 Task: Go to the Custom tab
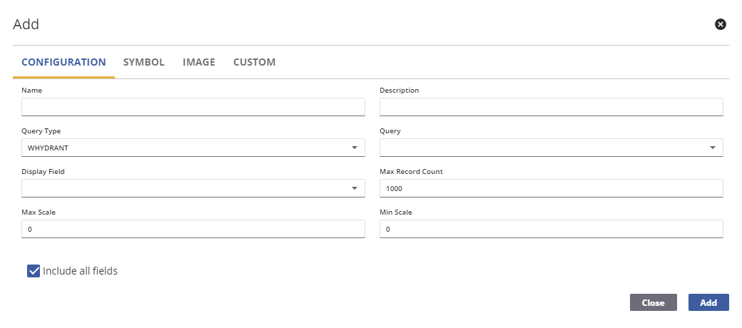(254, 62)
